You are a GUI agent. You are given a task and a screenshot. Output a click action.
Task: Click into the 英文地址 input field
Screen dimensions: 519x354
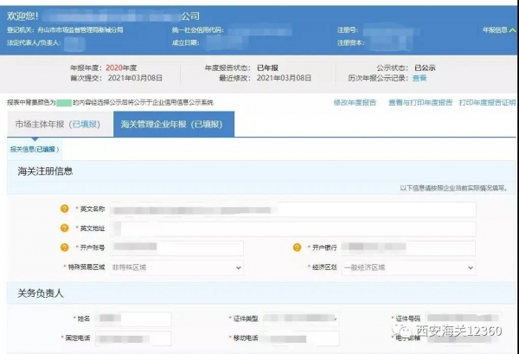(294, 228)
